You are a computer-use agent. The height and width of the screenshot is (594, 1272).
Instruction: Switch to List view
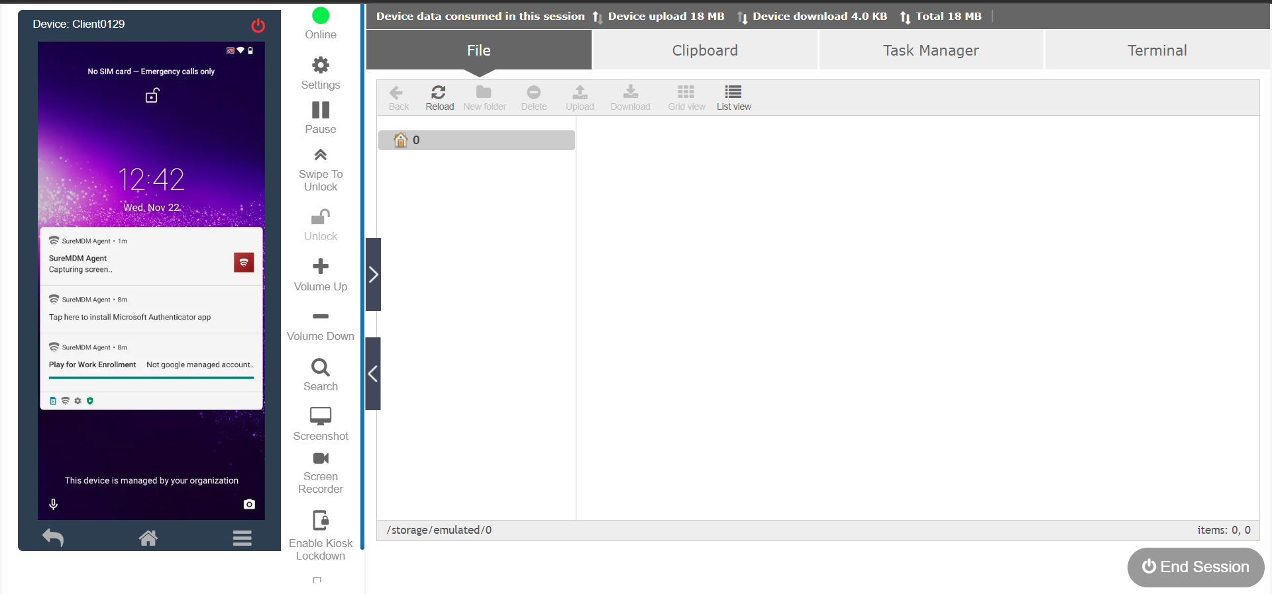pos(733,97)
